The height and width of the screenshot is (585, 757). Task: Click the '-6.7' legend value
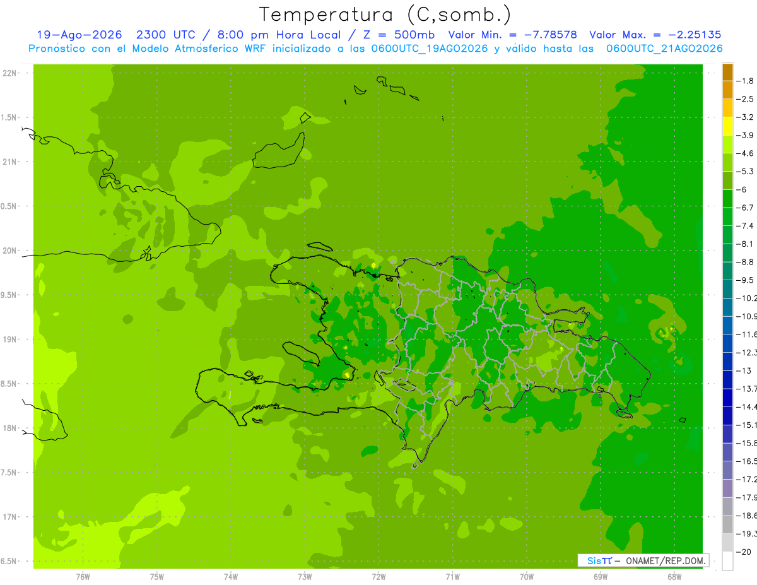(x=745, y=208)
